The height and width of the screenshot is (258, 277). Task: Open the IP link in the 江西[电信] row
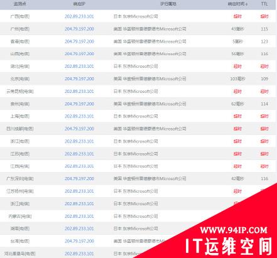(x=79, y=166)
